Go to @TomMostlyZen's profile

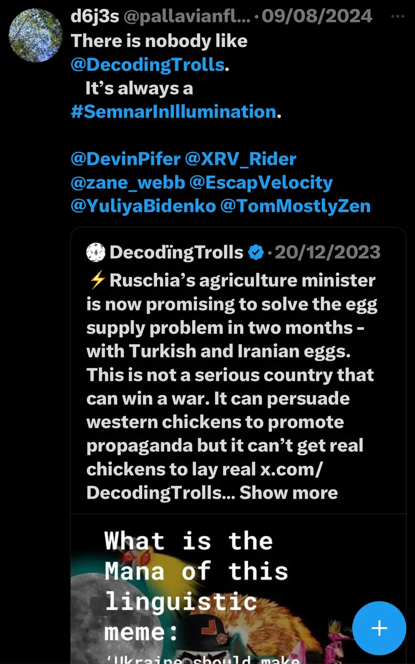click(295, 206)
